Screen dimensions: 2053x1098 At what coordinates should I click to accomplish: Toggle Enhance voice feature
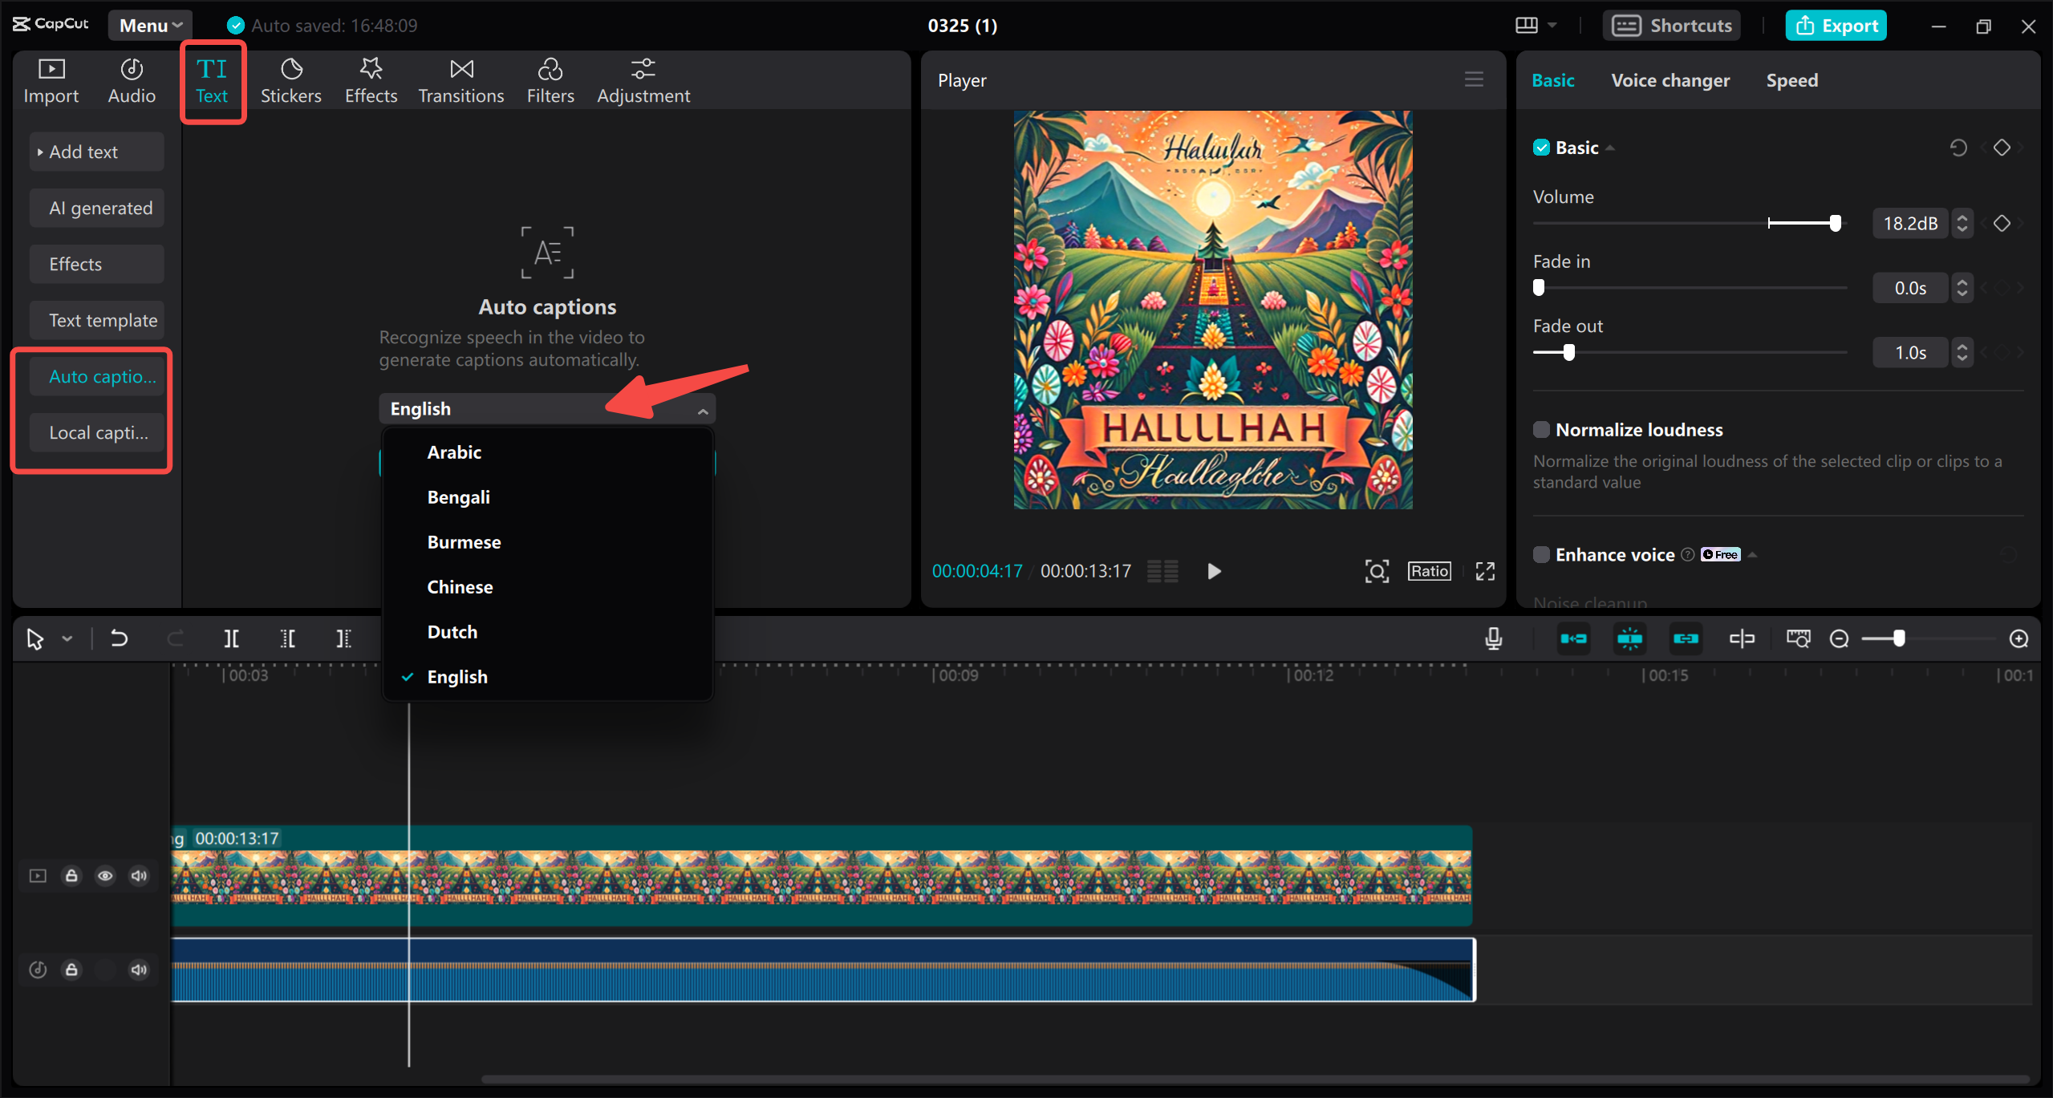(1540, 553)
